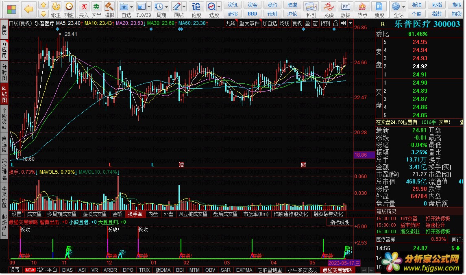Toggle 九转 indicator on chart
This screenshot has height=275, width=466.
click(231, 23)
